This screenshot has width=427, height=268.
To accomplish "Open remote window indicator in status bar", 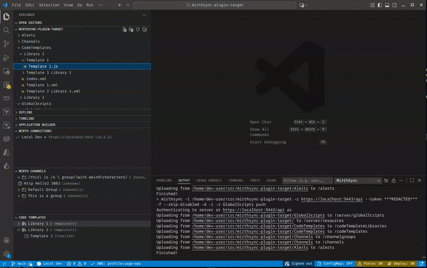I will pyautogui.click(x=4, y=263).
